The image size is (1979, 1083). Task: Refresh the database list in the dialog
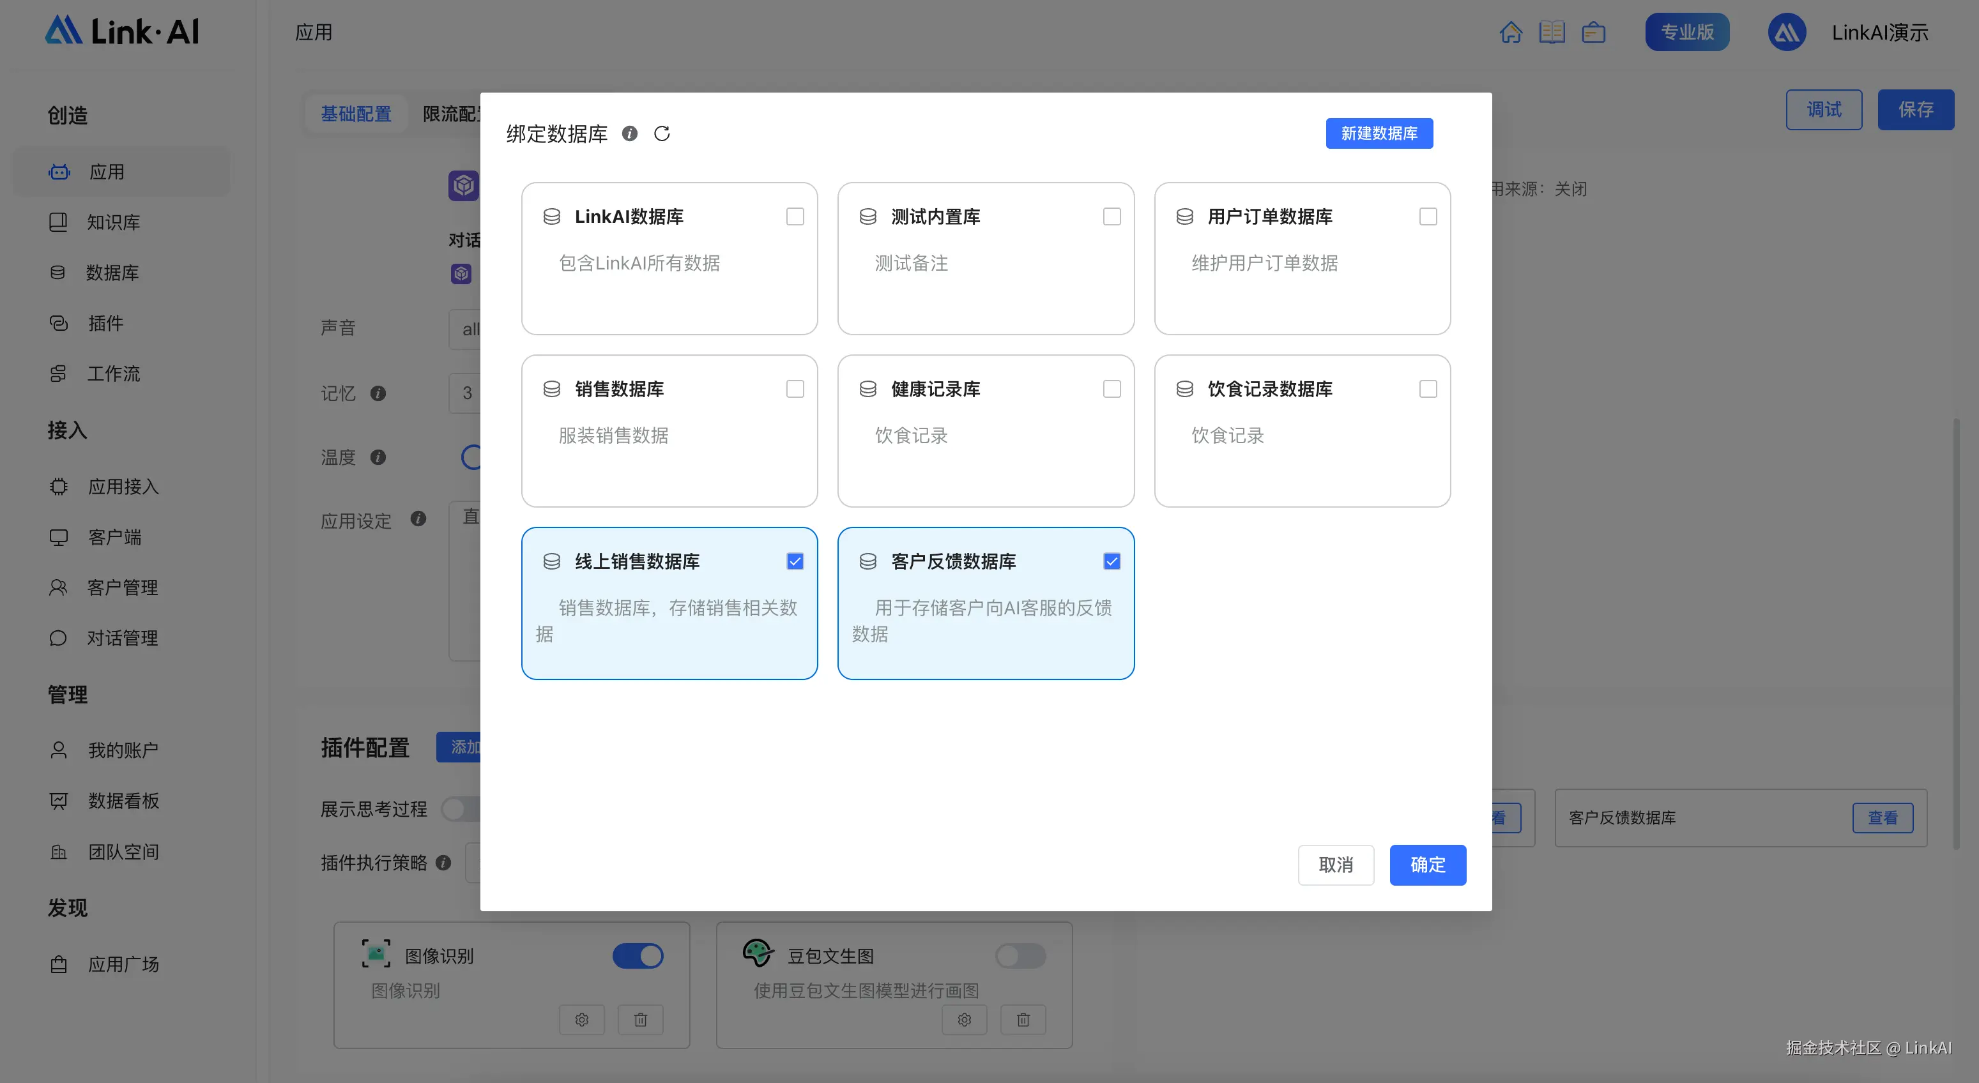[662, 133]
